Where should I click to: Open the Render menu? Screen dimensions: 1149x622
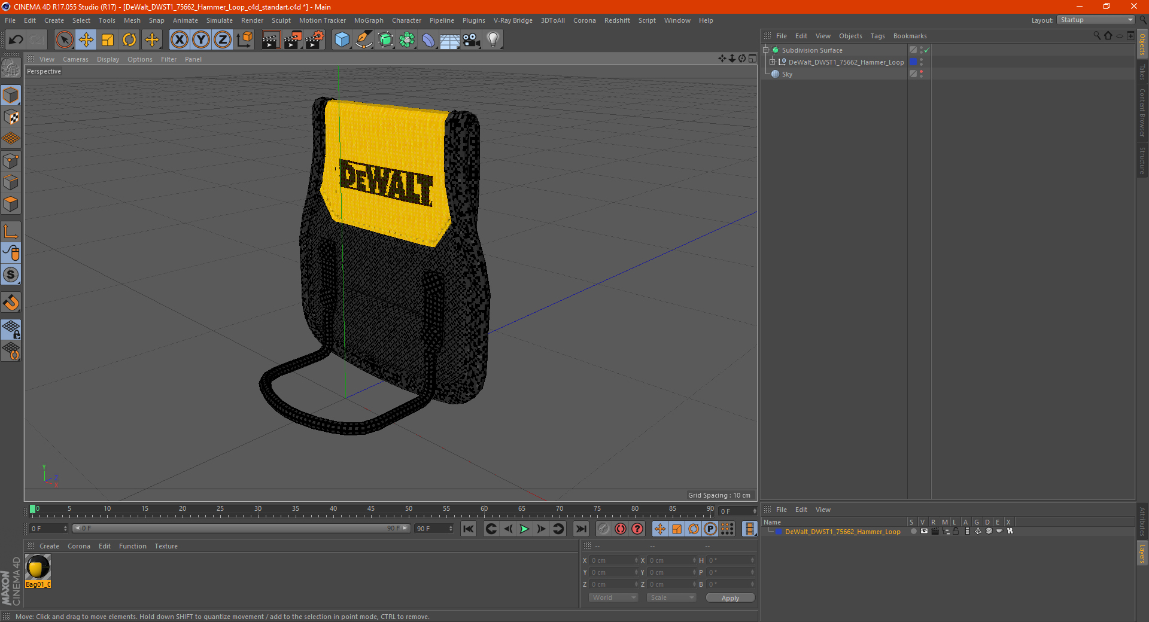[x=252, y=20]
